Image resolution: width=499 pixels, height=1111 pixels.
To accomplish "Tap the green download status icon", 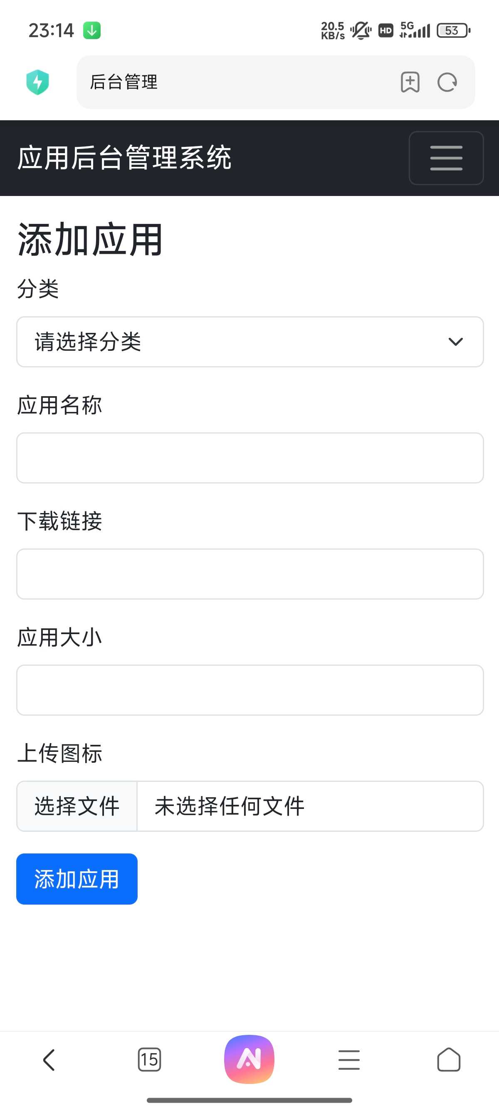I will pos(92,30).
